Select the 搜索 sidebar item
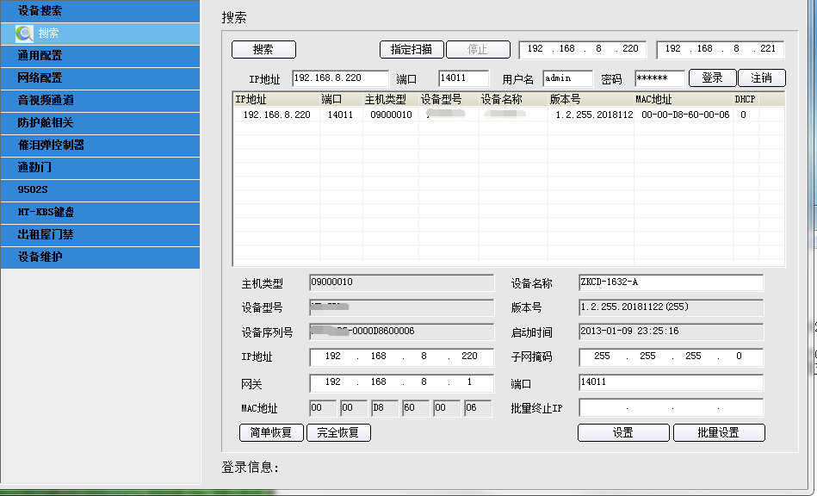The image size is (817, 496). click(100, 34)
